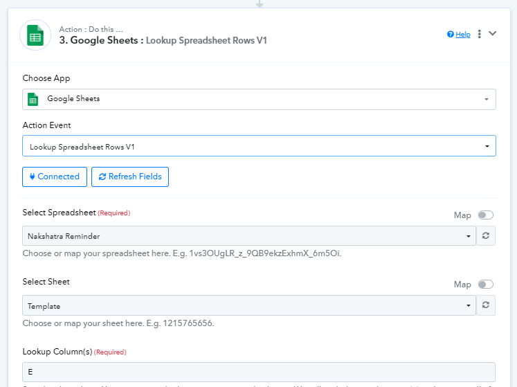This screenshot has height=387, width=517.
Task: Collapse the step with the chevron arrow
Action: (492, 33)
